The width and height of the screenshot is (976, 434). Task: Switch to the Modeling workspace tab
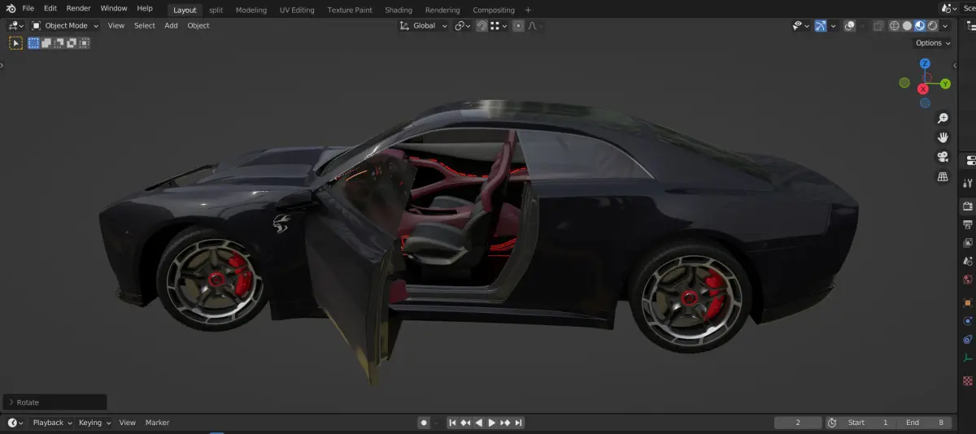coord(251,10)
